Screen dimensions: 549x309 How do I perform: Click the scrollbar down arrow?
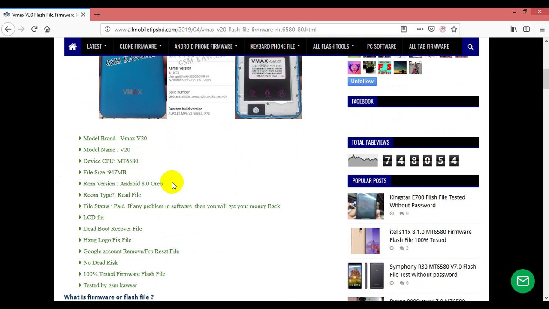point(546,297)
